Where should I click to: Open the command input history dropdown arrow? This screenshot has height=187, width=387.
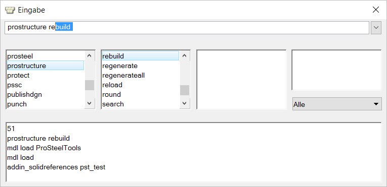(x=376, y=28)
